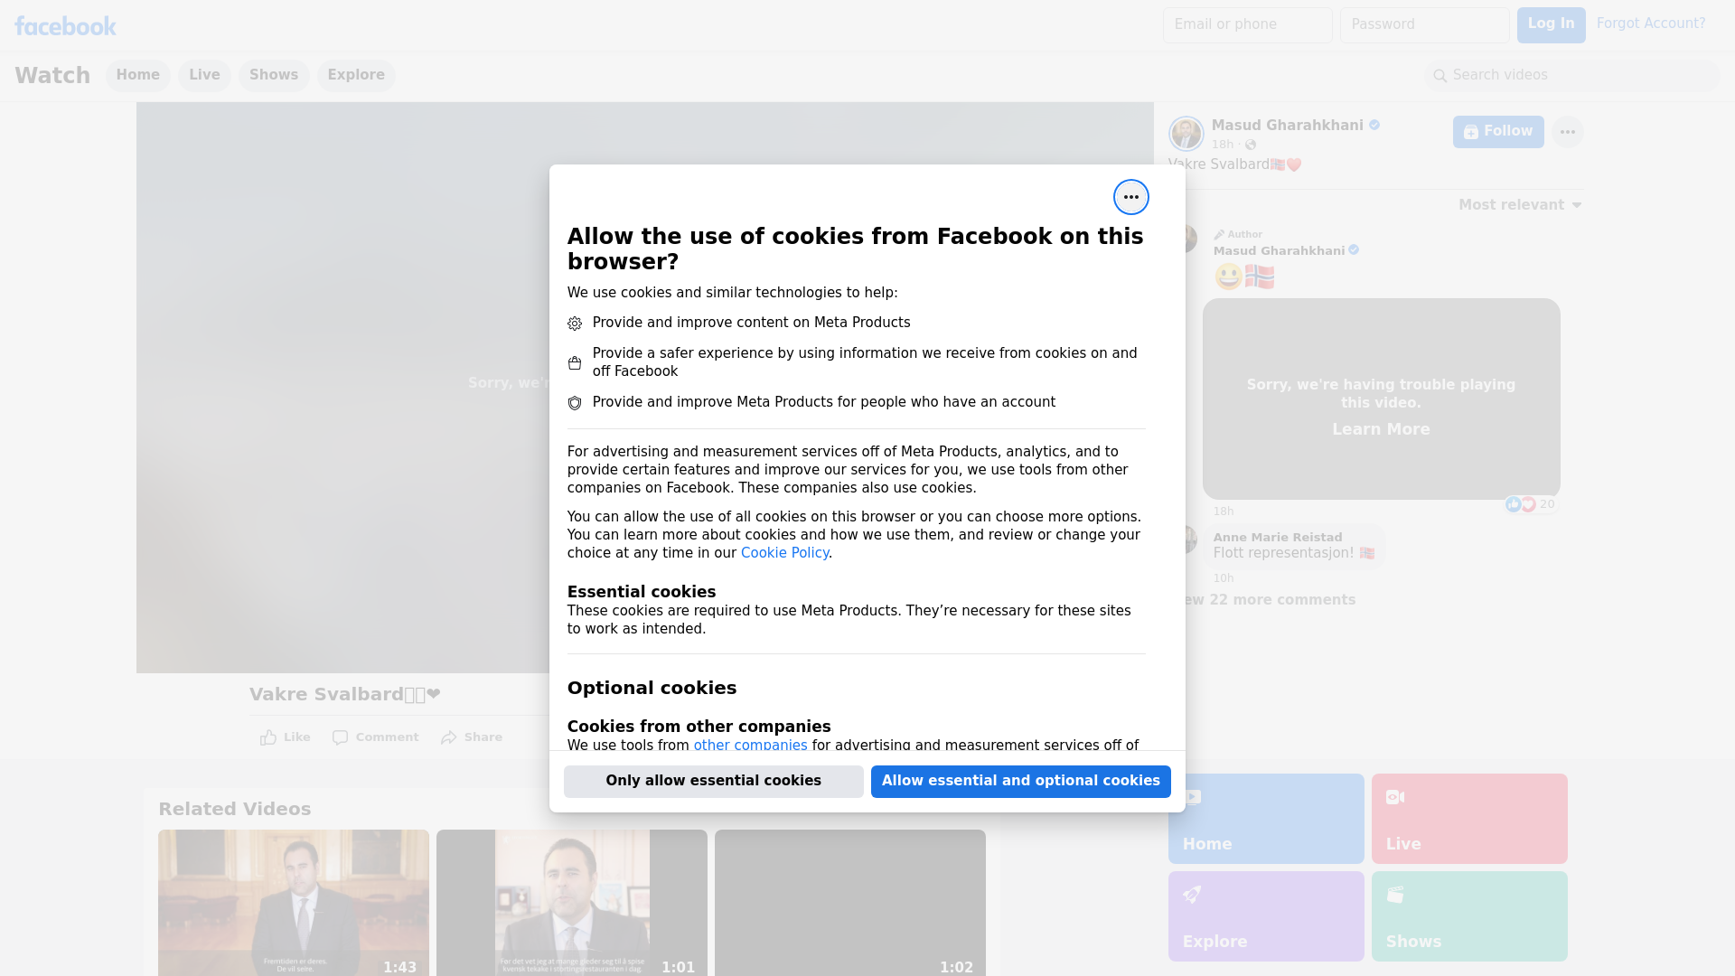
Task: Open the three-dot options in cookie dialog
Action: 1130,197
